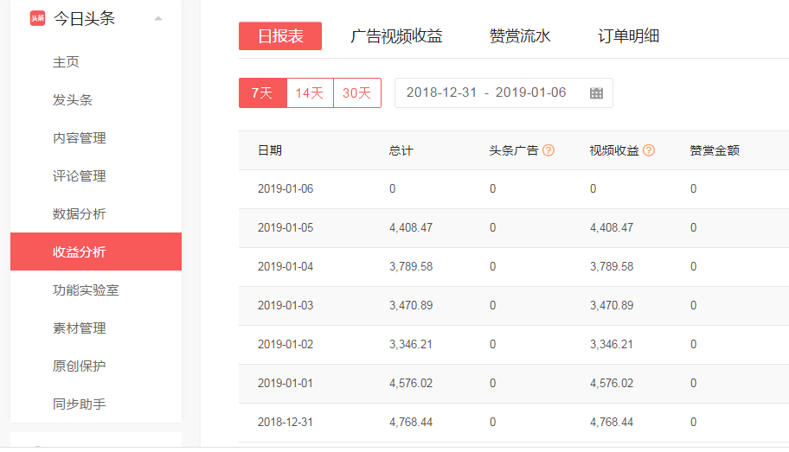Image resolution: width=789 pixels, height=452 pixels.
Task: Go to 内容管理 in sidebar
Action: pos(79,137)
